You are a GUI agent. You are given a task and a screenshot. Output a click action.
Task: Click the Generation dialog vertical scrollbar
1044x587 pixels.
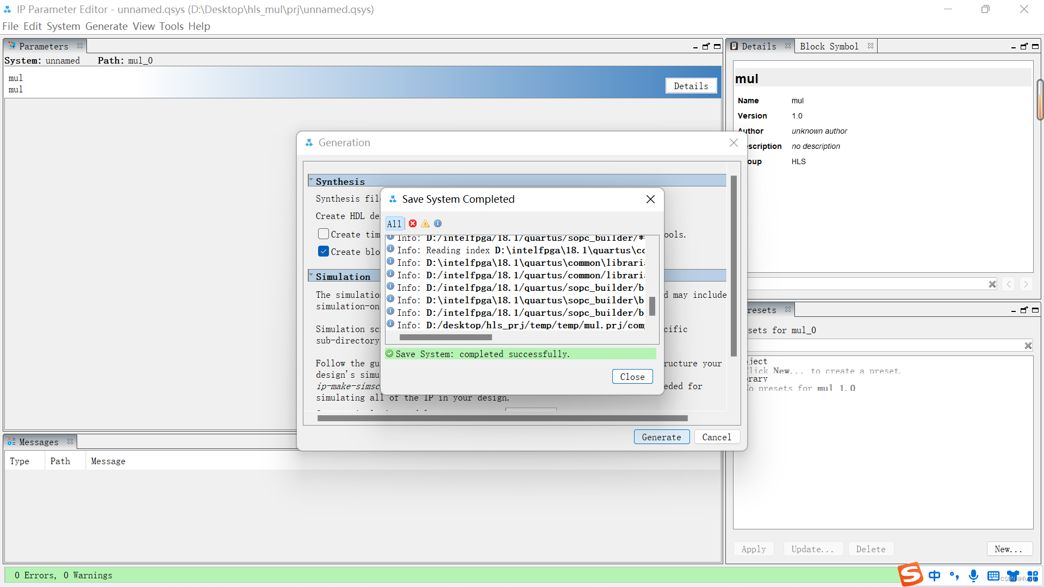(x=734, y=266)
